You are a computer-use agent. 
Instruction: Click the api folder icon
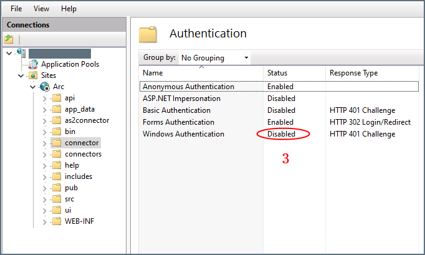57,98
